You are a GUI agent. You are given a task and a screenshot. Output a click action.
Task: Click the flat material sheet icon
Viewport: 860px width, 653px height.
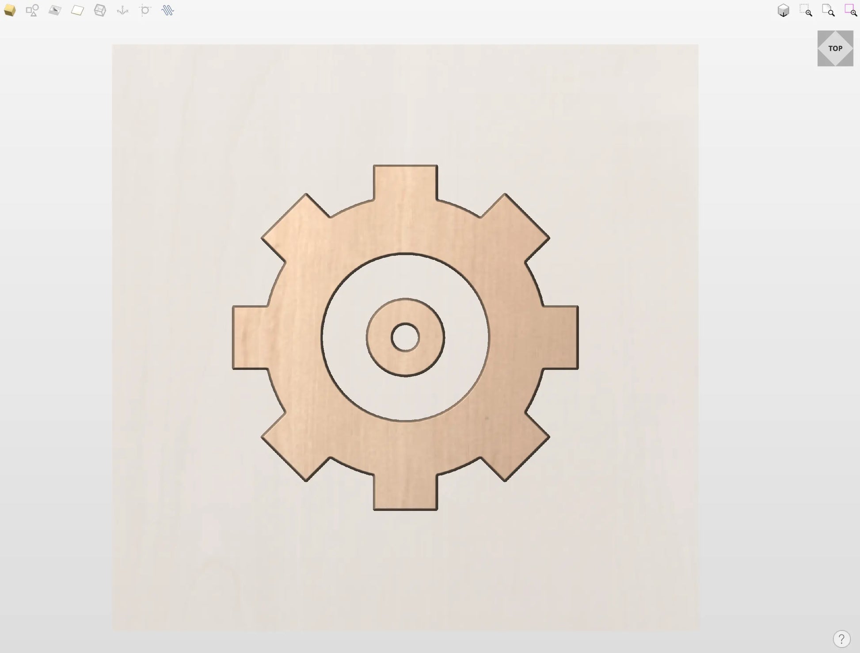[77, 10]
